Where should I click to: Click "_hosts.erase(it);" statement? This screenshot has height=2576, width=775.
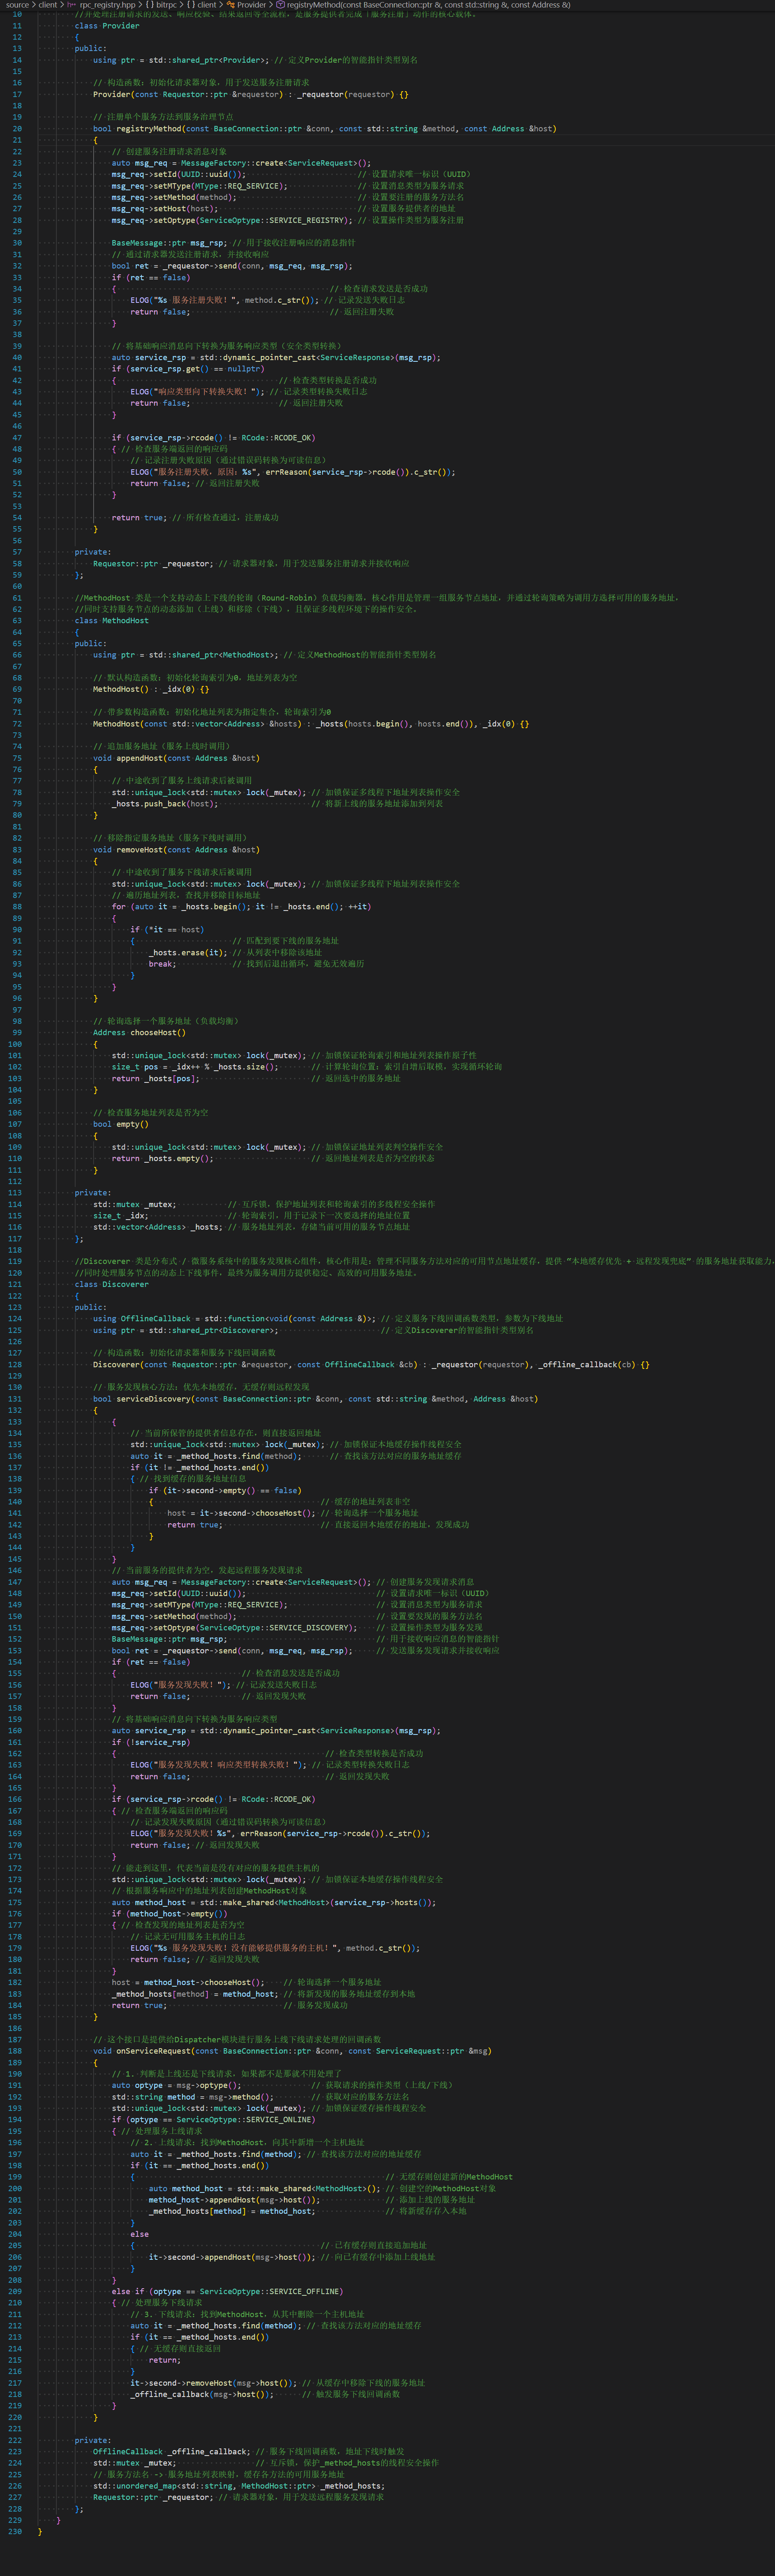click(188, 953)
